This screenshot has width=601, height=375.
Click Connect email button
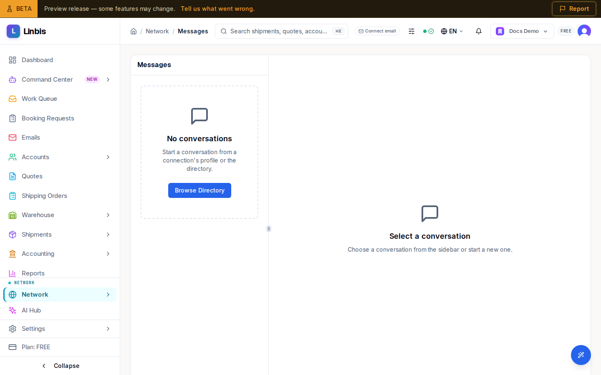click(x=377, y=31)
